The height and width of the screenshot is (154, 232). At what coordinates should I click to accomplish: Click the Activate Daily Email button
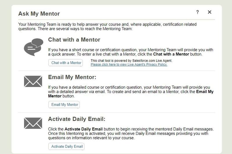(x=66, y=146)
